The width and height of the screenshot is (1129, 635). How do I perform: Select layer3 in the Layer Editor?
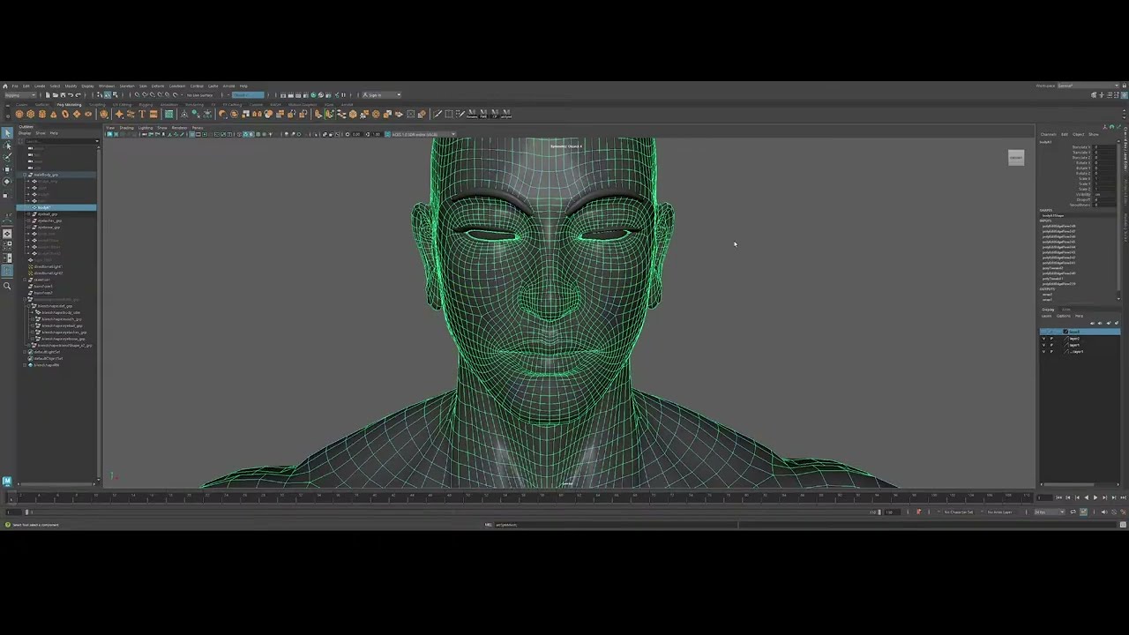tap(1081, 332)
